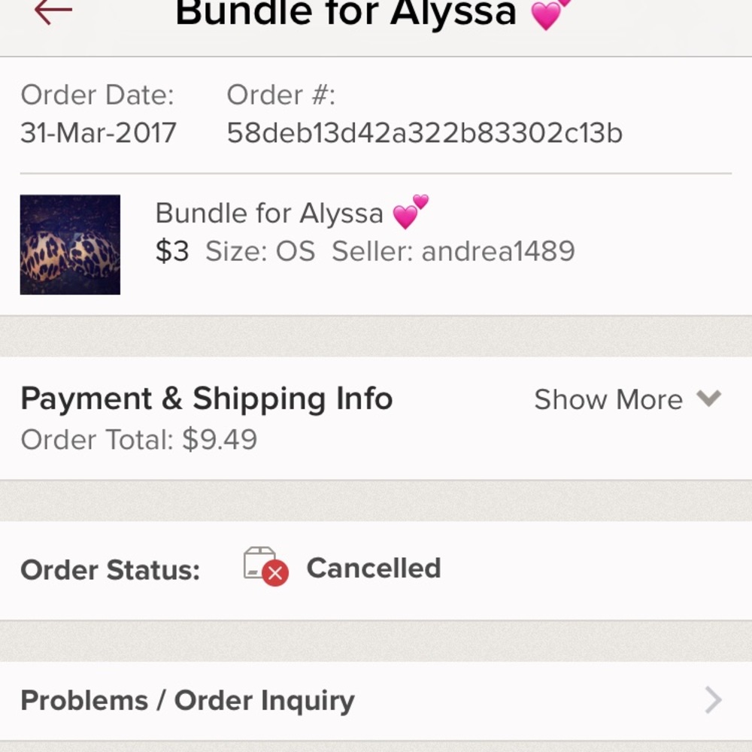Click the cancelled package status icon
Image resolution: width=752 pixels, height=752 pixels.
click(265, 567)
